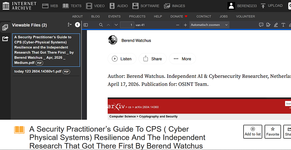Open the CONTACT link
291x150 pixels.
pos(204,16)
